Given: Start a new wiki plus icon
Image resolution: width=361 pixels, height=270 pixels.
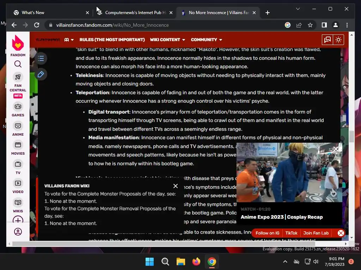Looking at the screenshot, I should point(18,220).
